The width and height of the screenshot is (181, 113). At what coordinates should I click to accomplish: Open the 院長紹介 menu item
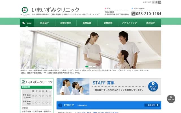point(45,23)
